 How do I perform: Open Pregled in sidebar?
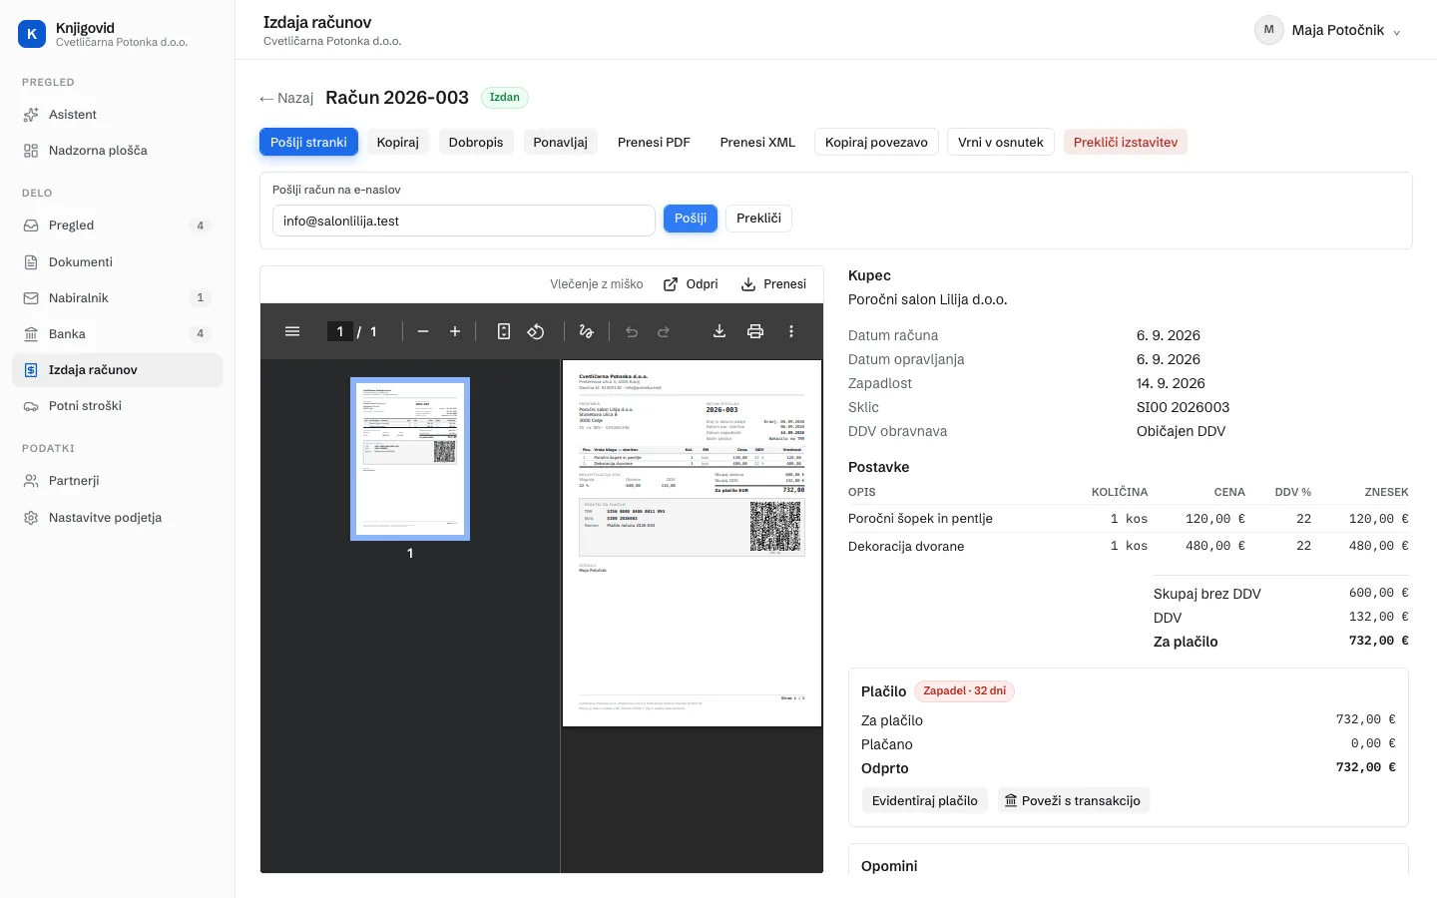pyautogui.click(x=118, y=225)
